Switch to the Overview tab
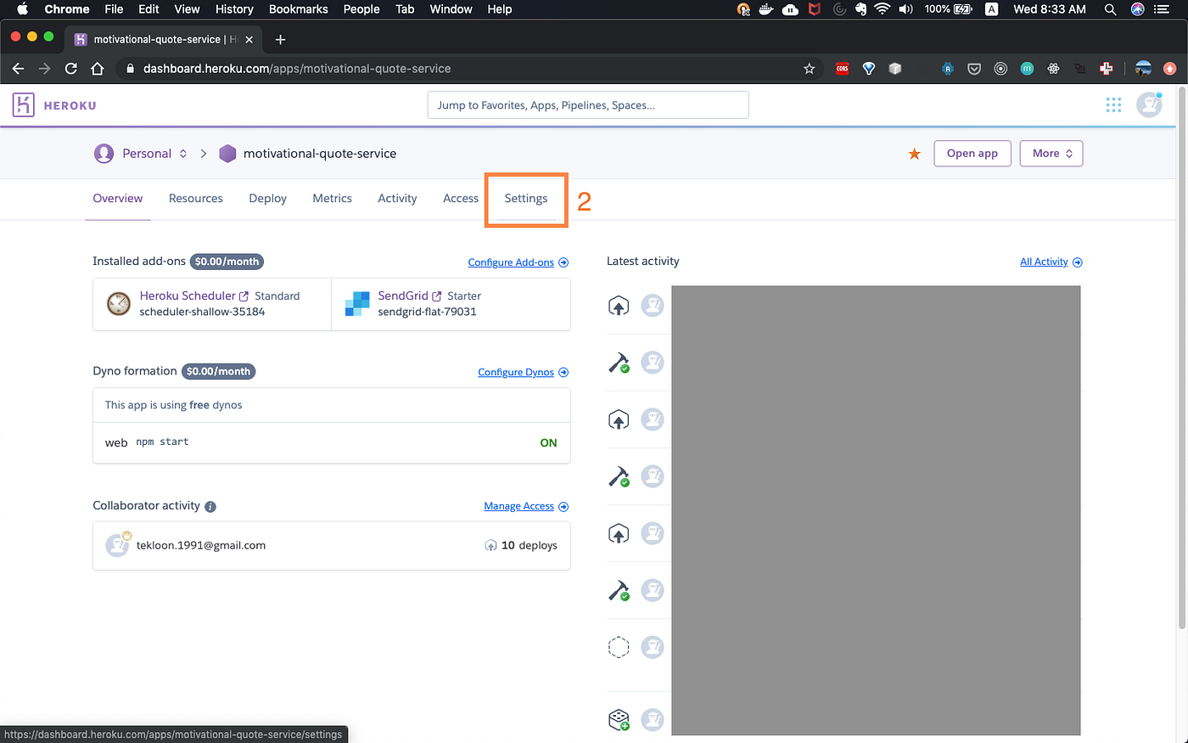This screenshot has width=1188, height=743. point(118,199)
